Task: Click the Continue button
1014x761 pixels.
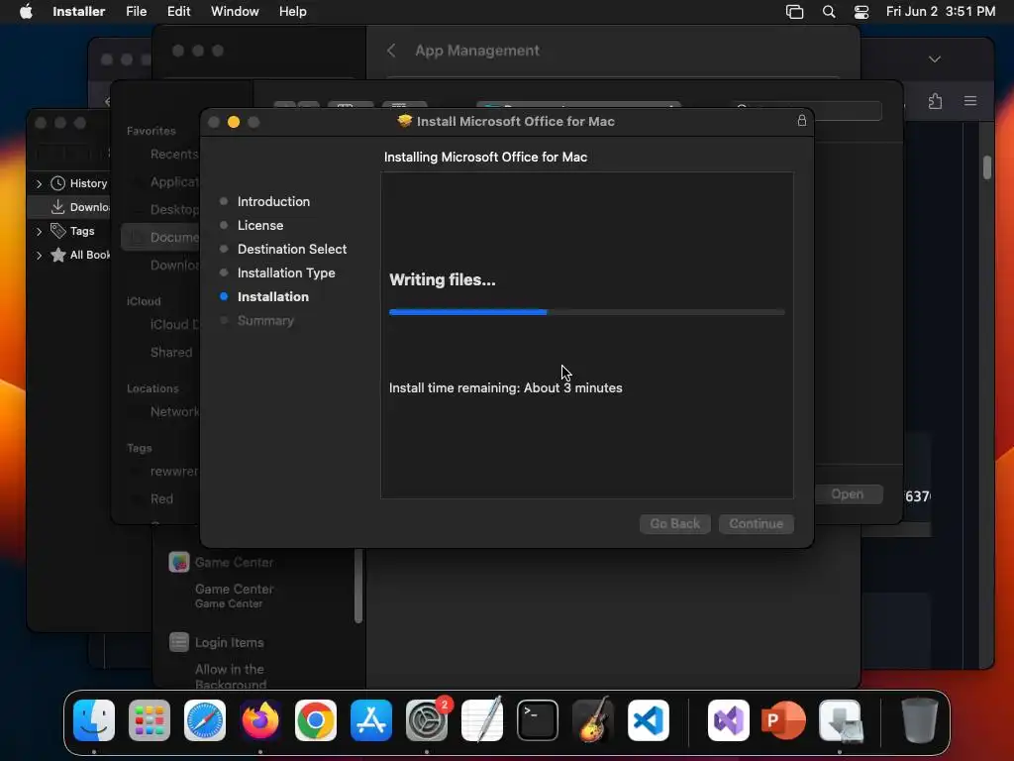Action: (x=756, y=523)
